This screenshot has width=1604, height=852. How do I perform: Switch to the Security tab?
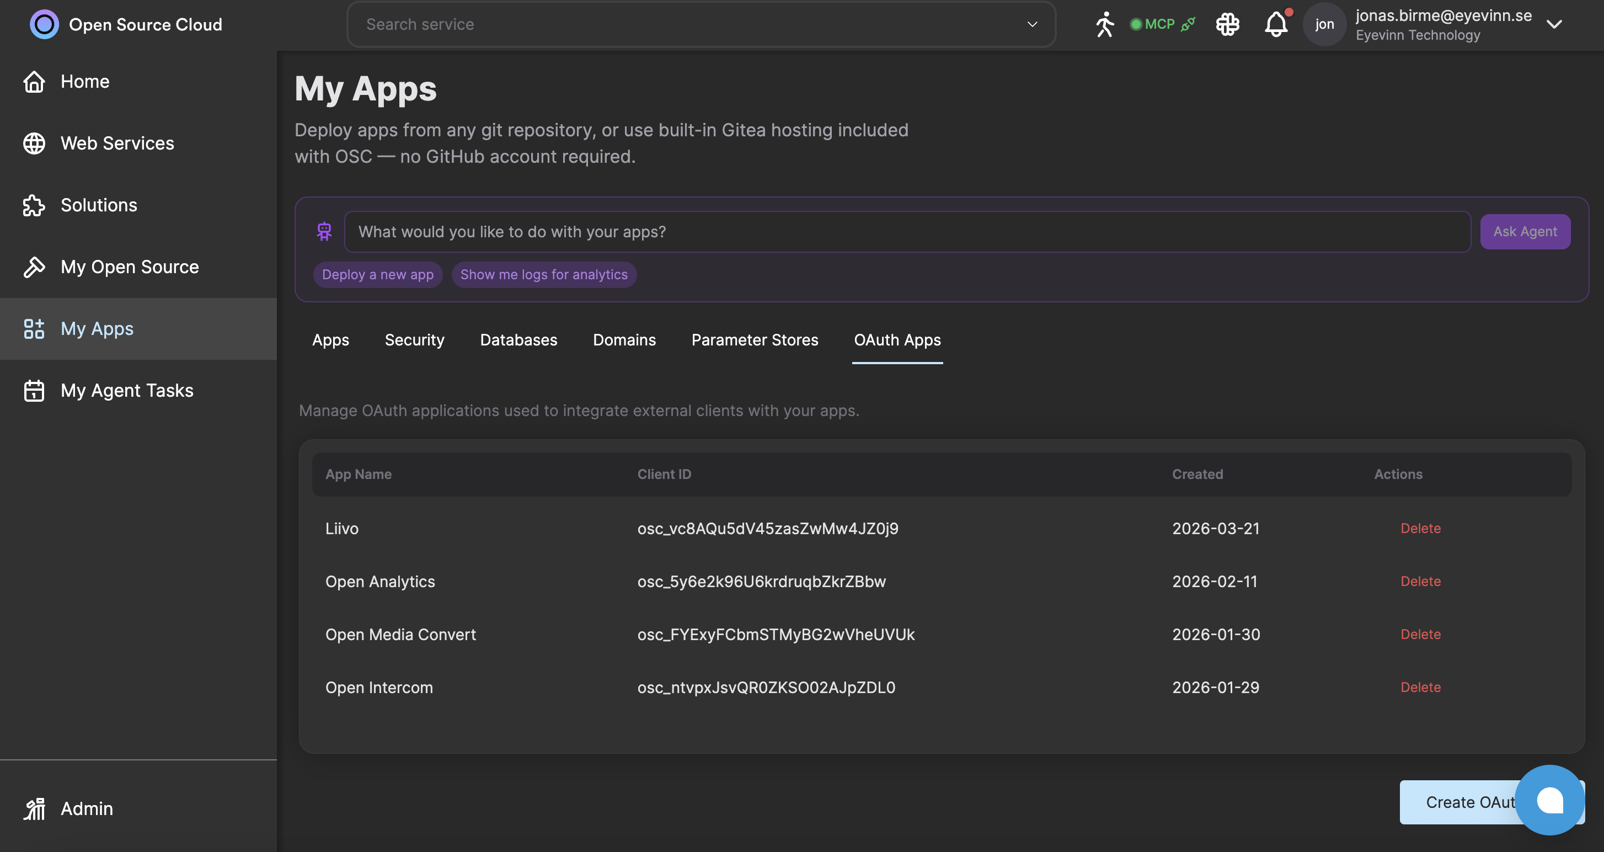click(x=414, y=339)
